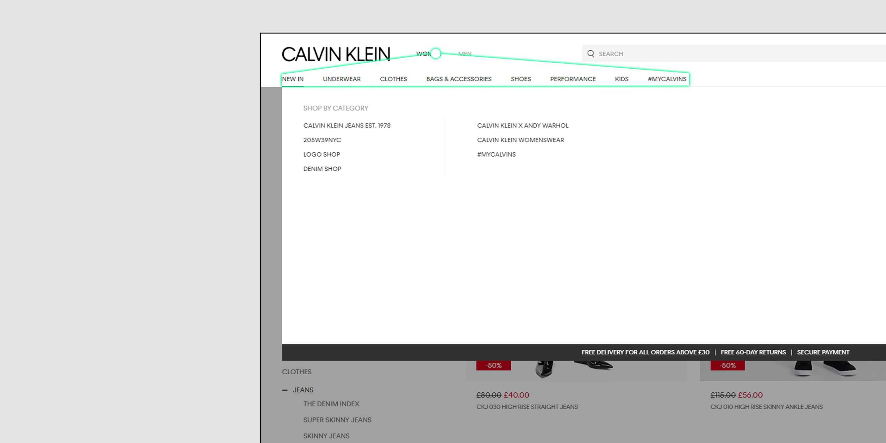Viewport: 886px width, 443px height.
Task: Toggle the gender slider to MEN
Action: [465, 53]
